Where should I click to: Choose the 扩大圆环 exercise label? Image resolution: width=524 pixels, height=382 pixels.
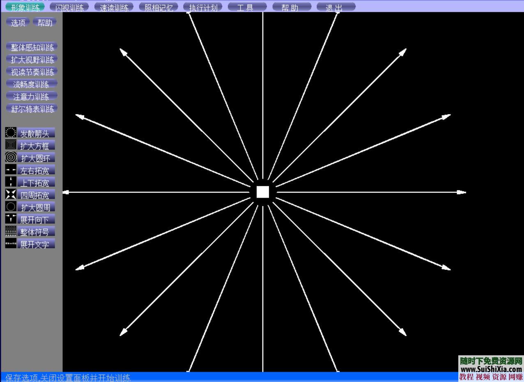pyautogui.click(x=36, y=158)
